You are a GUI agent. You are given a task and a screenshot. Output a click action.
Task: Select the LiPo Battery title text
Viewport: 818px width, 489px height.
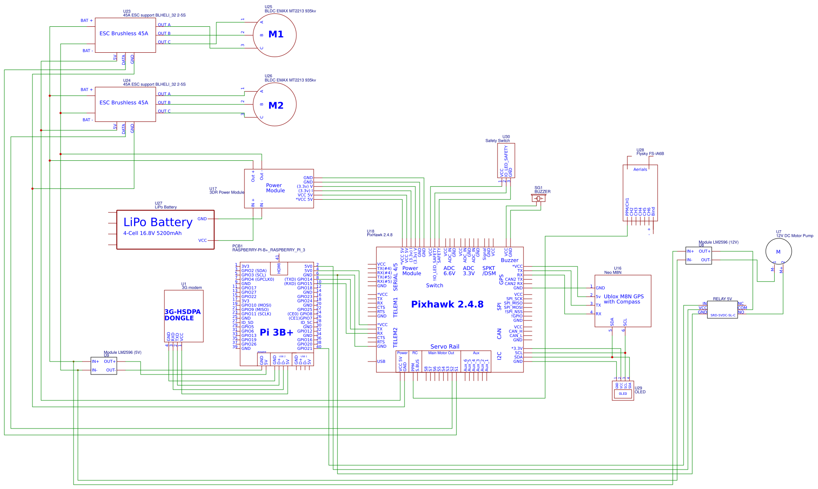[x=158, y=222]
